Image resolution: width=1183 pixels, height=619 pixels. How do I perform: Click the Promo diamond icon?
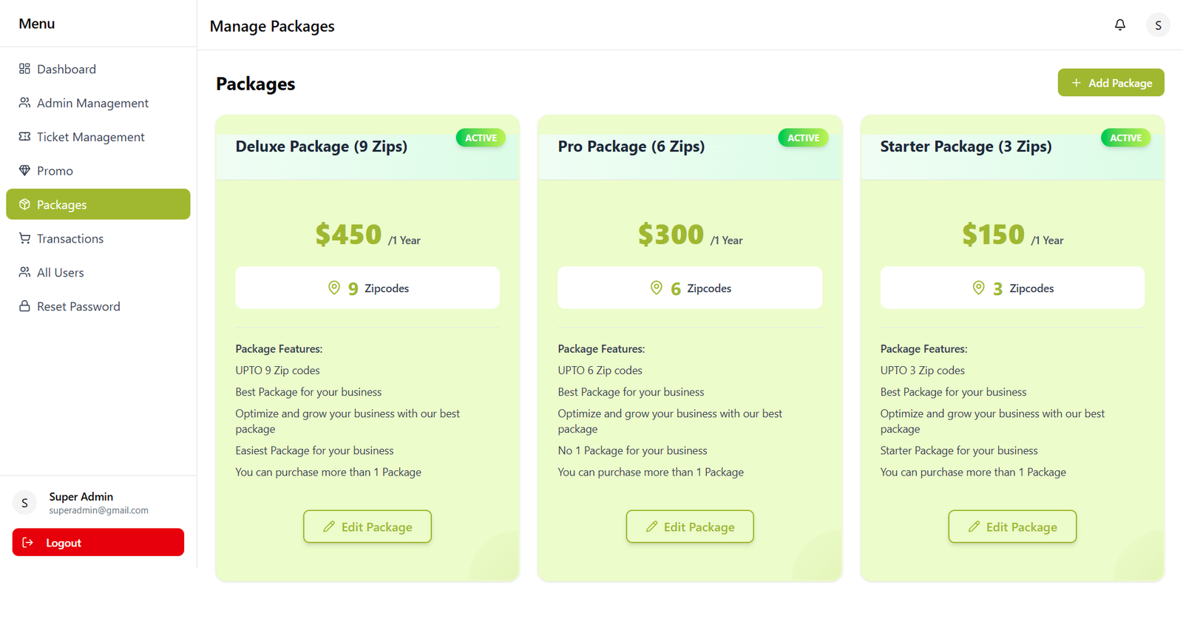tap(24, 171)
